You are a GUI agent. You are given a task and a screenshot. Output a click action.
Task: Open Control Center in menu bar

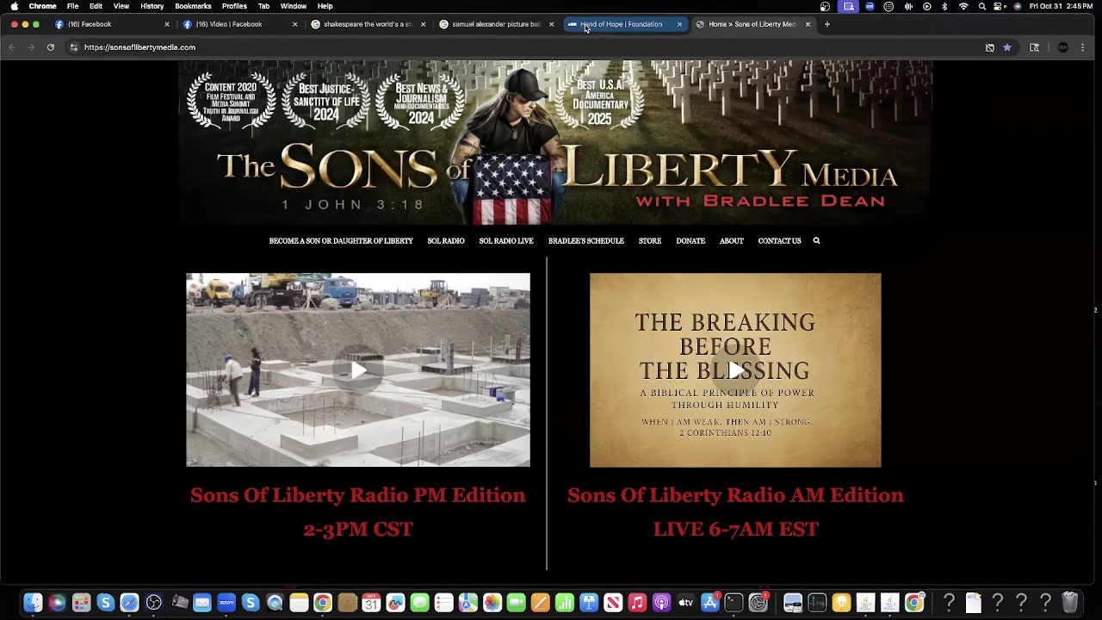[x=1000, y=6]
